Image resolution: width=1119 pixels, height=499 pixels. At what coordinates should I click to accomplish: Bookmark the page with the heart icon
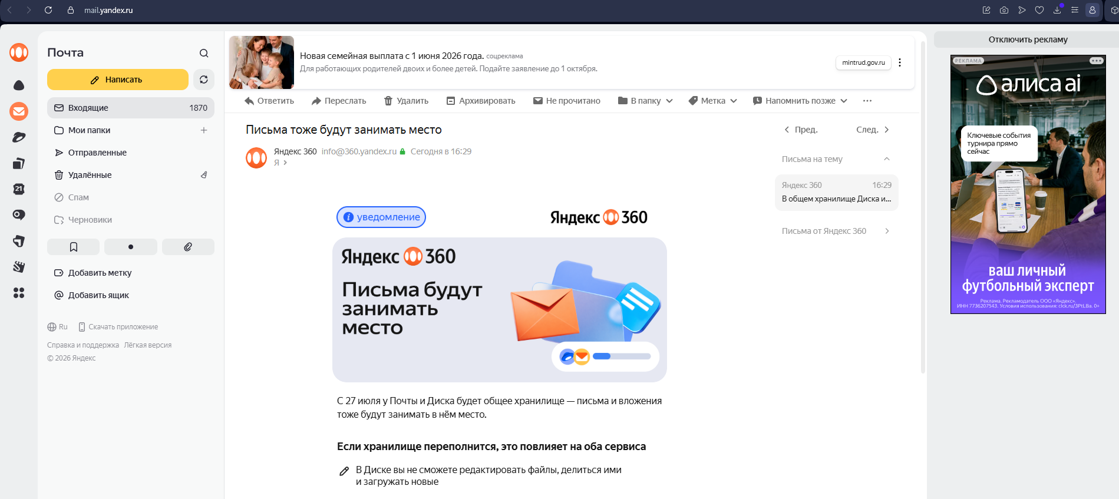click(x=1039, y=10)
